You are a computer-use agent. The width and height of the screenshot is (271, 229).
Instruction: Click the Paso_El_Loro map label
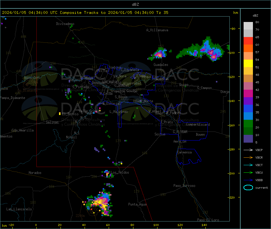pos(208,220)
